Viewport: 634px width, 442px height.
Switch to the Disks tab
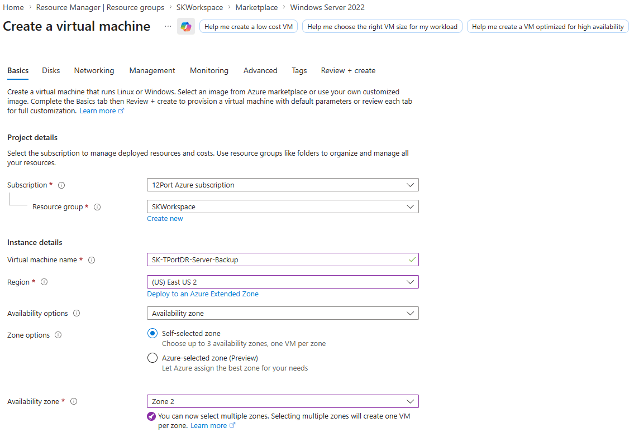(x=51, y=70)
